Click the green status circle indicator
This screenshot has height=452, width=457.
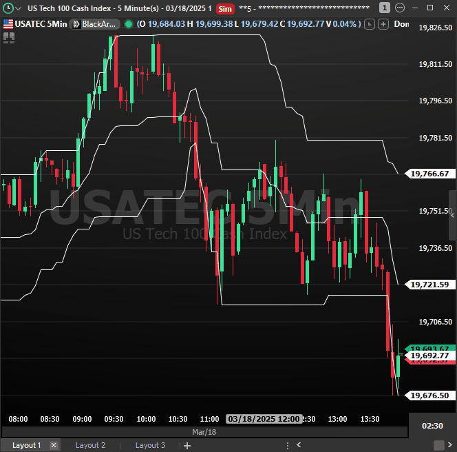tap(128, 23)
